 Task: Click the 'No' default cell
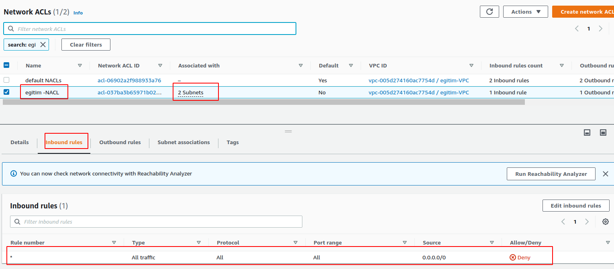coord(322,92)
